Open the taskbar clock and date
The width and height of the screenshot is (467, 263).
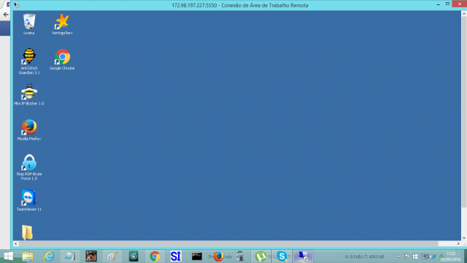(x=451, y=256)
